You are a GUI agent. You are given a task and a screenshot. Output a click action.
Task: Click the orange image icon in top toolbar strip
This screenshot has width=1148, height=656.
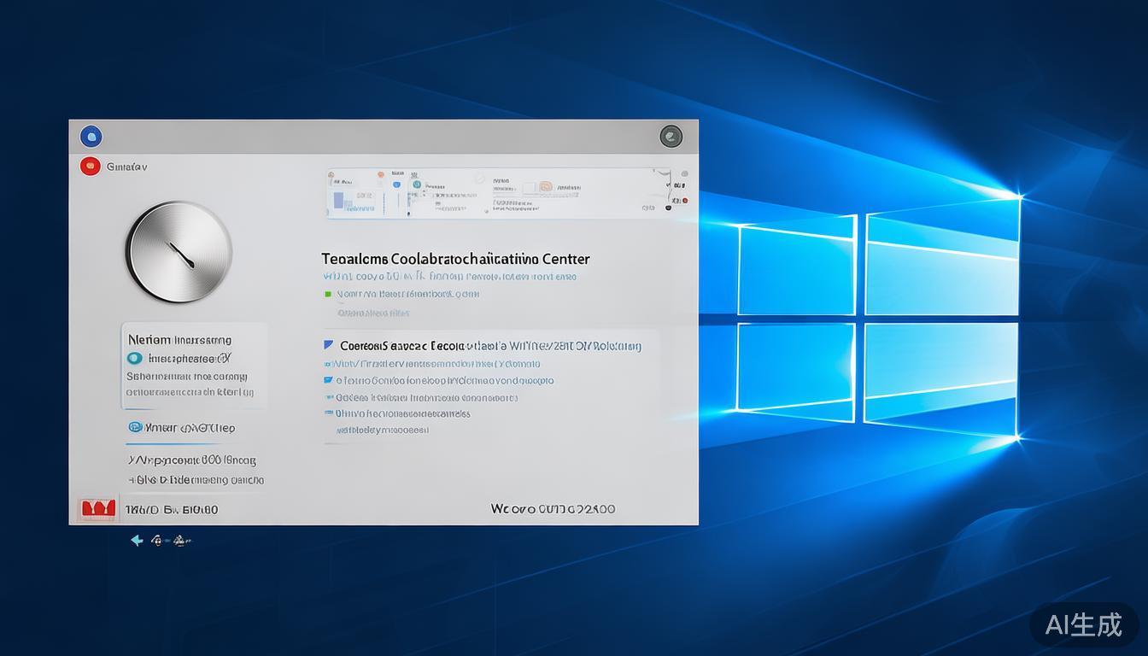click(544, 186)
